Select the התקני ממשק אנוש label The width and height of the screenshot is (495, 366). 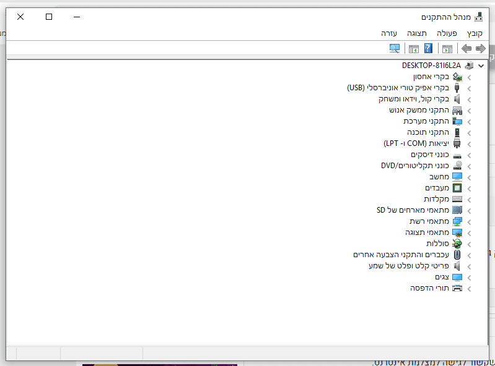coord(419,110)
